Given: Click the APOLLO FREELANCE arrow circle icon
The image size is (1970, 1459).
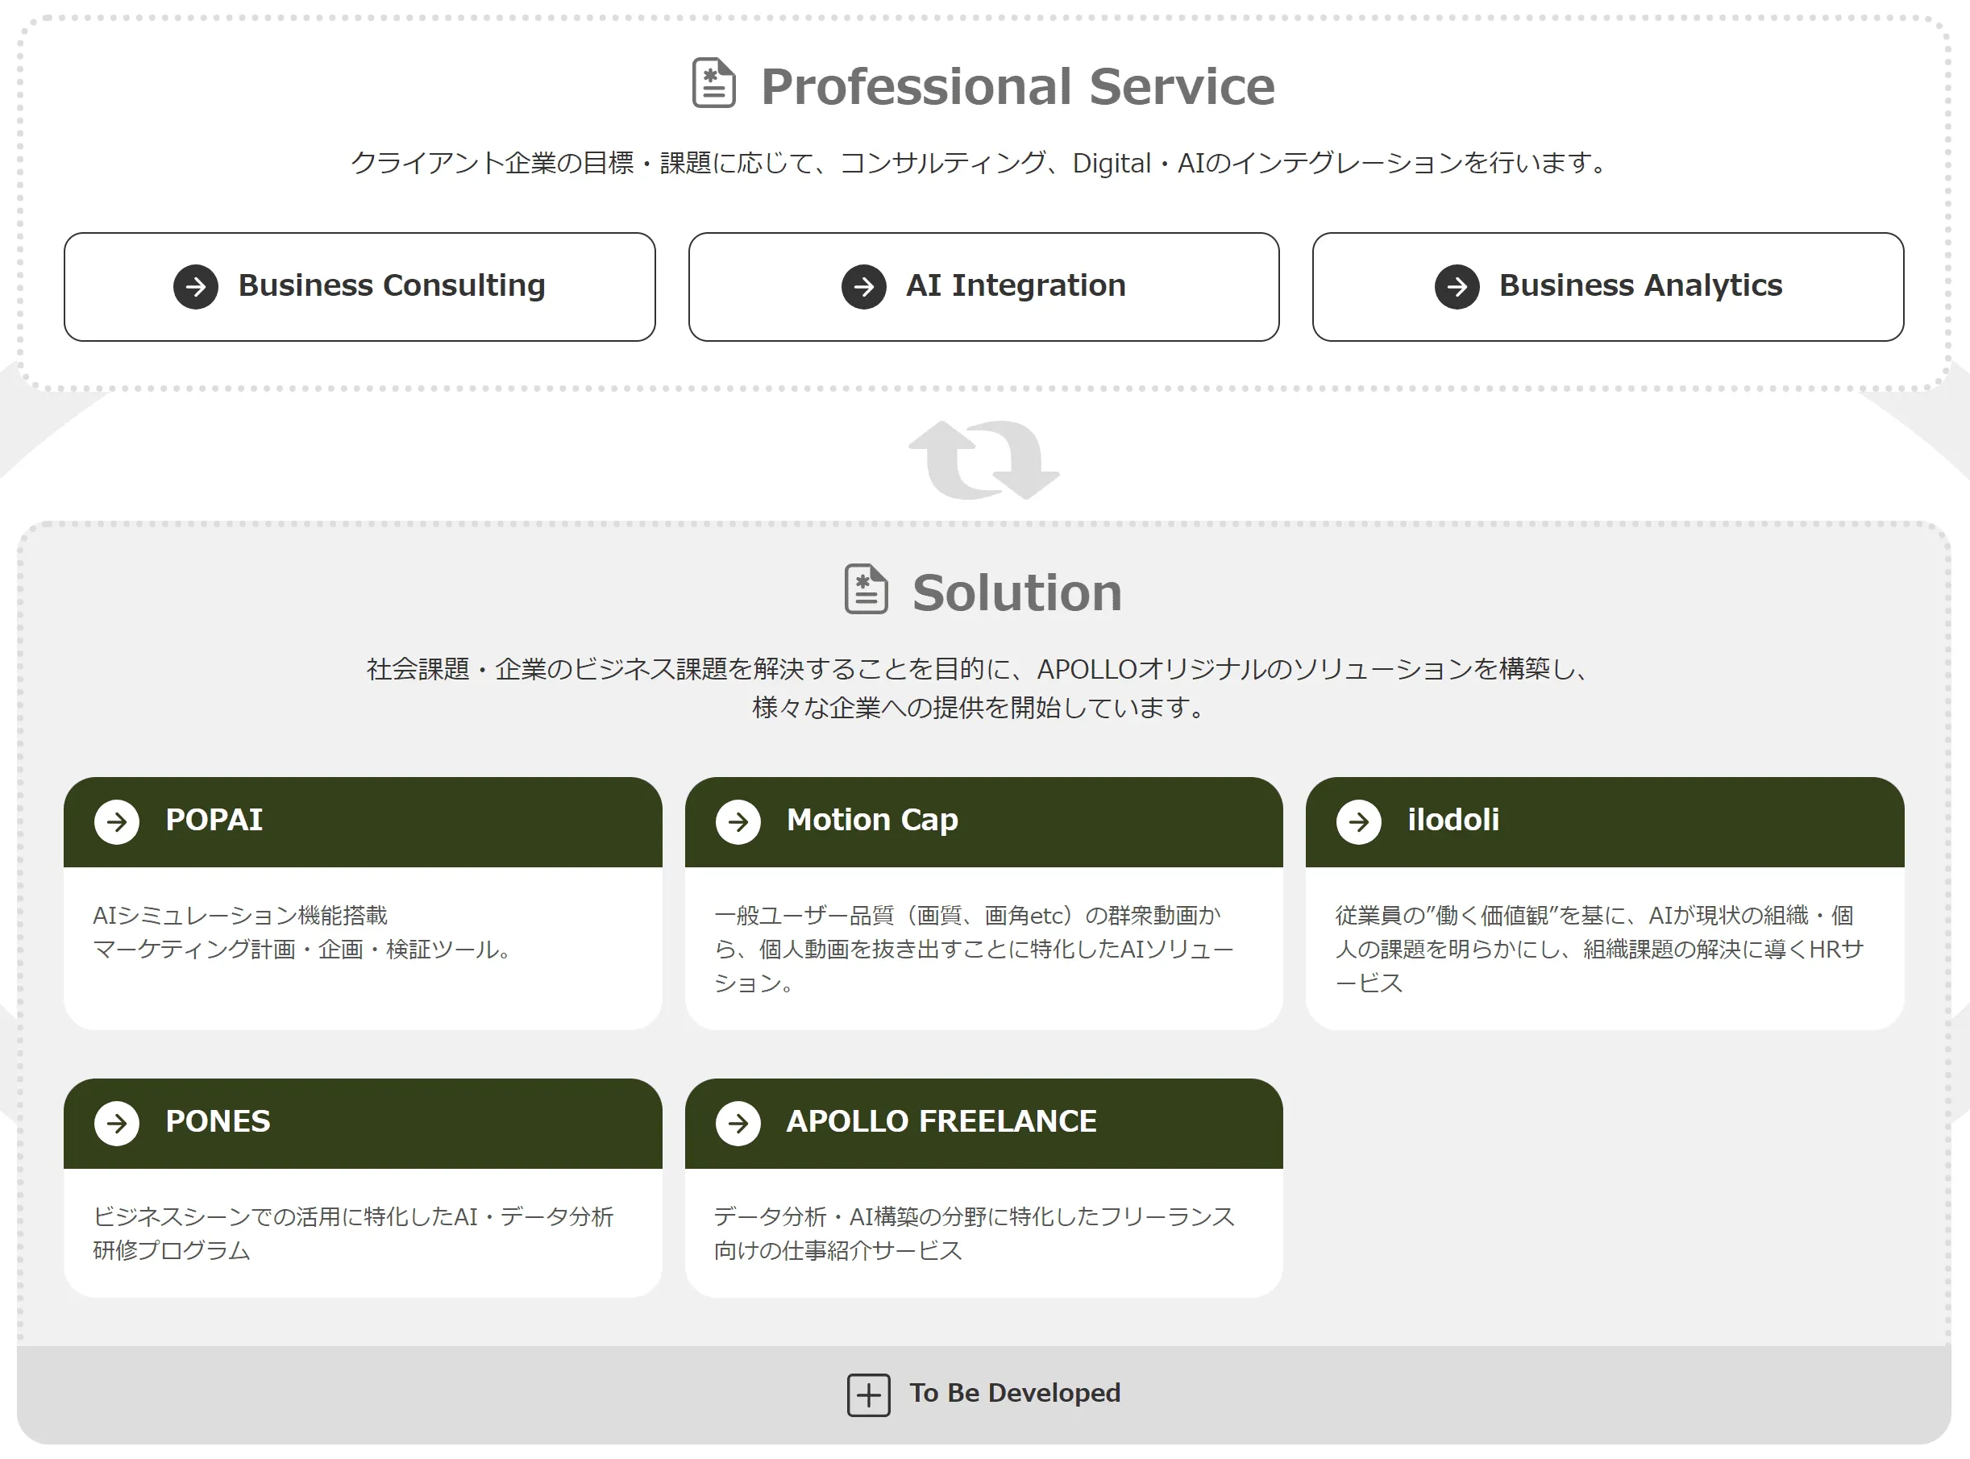Looking at the screenshot, I should click(x=738, y=1124).
